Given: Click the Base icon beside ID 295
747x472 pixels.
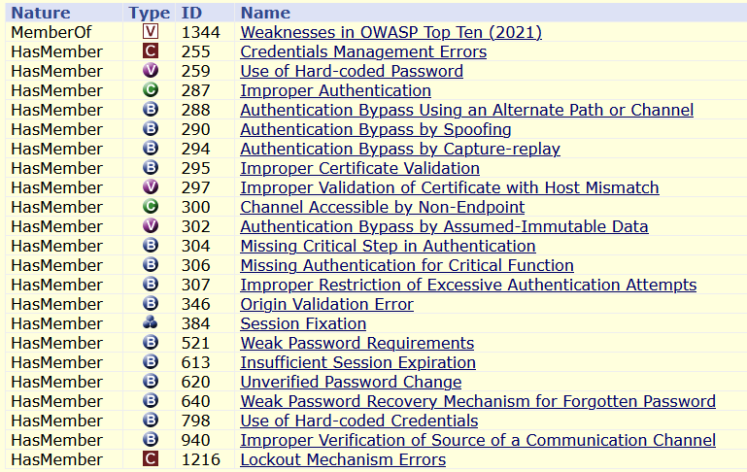Looking at the screenshot, I should click(150, 168).
